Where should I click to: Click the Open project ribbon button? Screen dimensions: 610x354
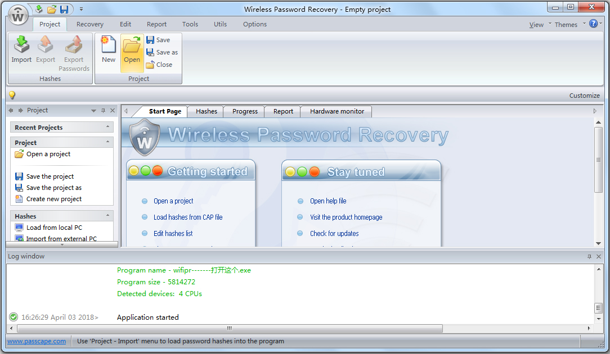132,53
